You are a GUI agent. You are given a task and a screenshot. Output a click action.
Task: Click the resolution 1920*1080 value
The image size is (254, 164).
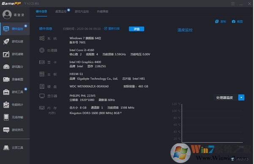pos(82,100)
